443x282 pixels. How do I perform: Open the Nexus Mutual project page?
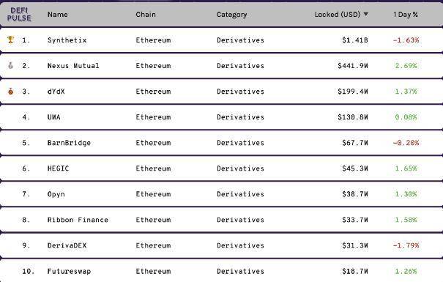73,66
